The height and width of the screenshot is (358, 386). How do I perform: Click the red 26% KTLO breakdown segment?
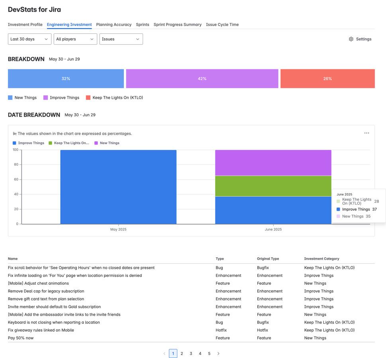coord(327,78)
